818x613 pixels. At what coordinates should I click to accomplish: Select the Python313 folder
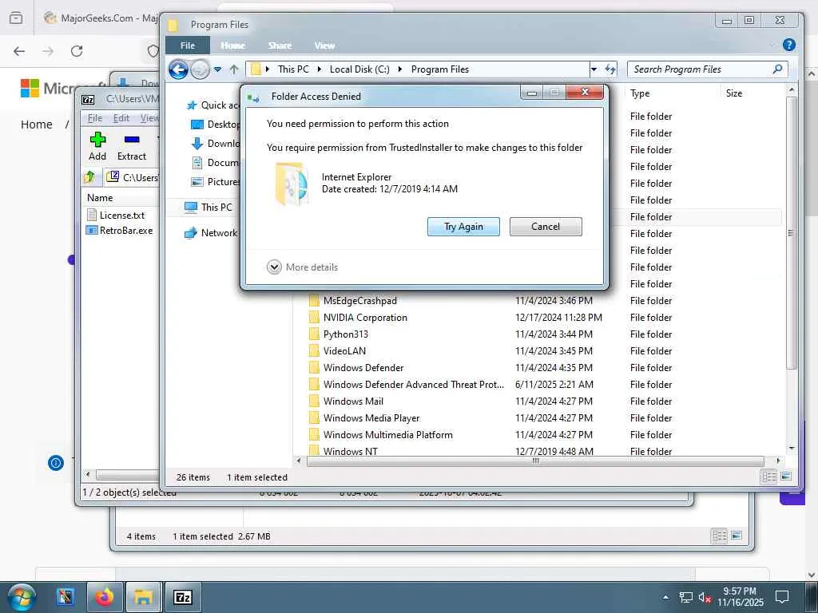(345, 334)
